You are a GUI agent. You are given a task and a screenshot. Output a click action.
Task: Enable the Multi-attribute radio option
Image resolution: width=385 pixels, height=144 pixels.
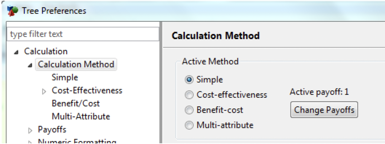189,125
